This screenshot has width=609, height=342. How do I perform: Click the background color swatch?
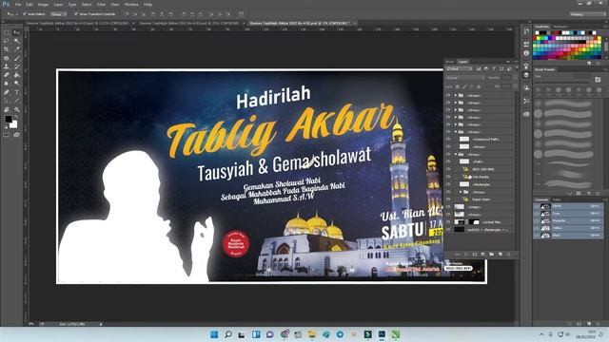pyautogui.click(x=14, y=124)
